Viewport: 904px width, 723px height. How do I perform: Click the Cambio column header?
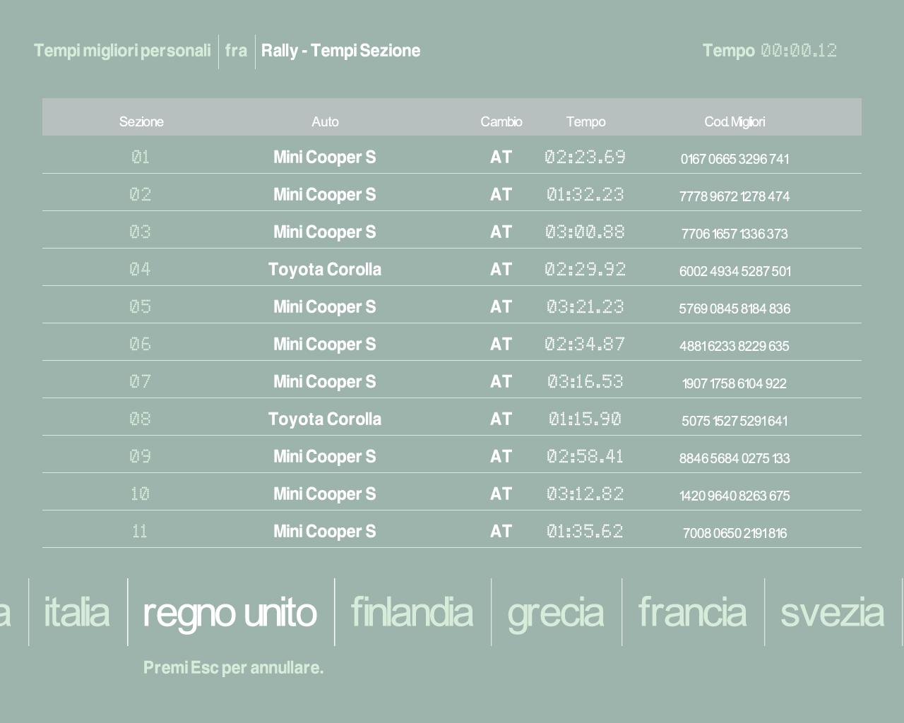[x=501, y=121]
